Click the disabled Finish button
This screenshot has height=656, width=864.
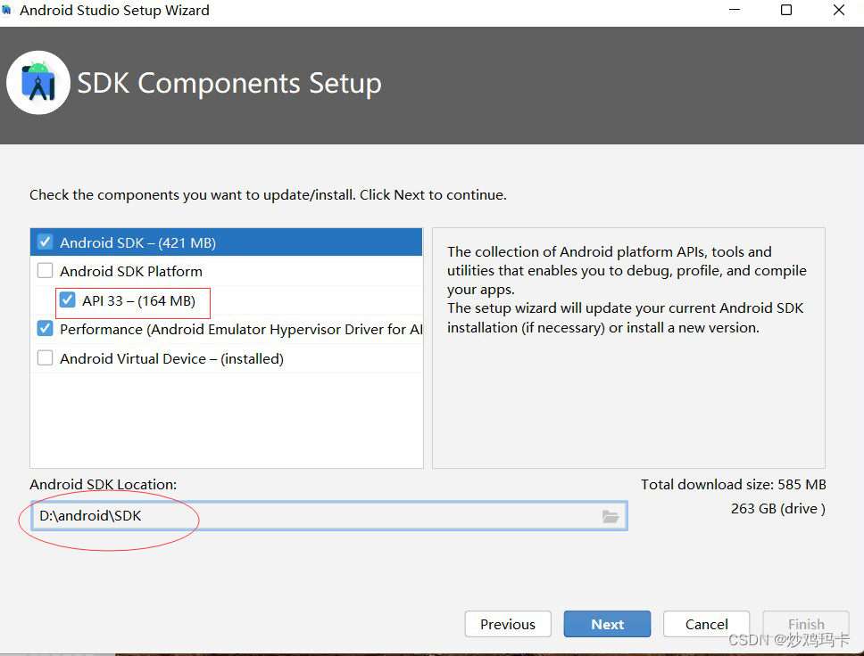pyautogui.click(x=806, y=624)
